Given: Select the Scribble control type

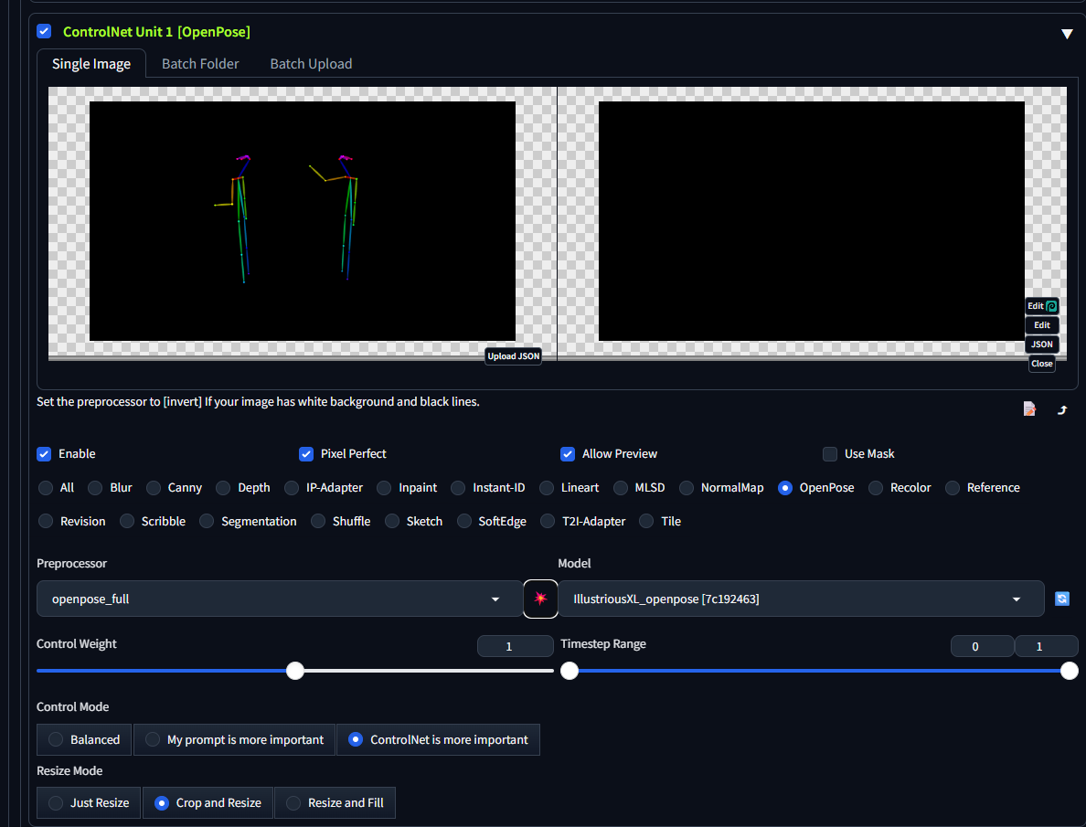Looking at the screenshot, I should [153, 522].
